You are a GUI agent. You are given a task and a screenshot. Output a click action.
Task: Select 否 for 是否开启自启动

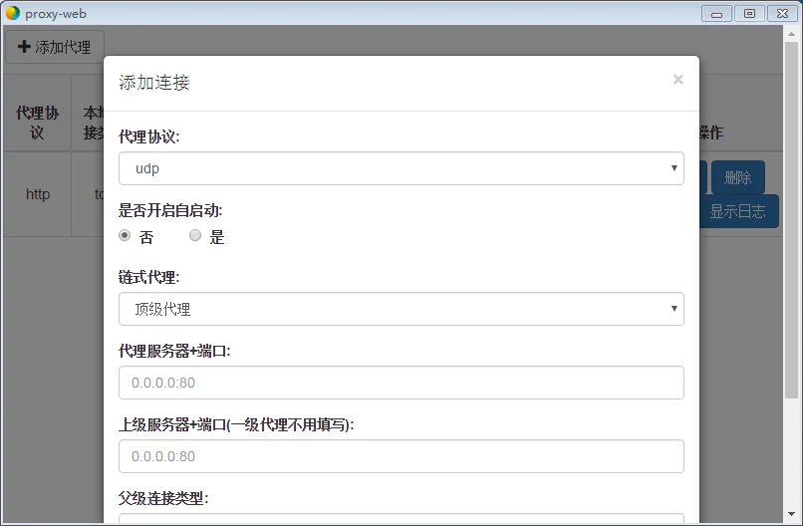[125, 235]
